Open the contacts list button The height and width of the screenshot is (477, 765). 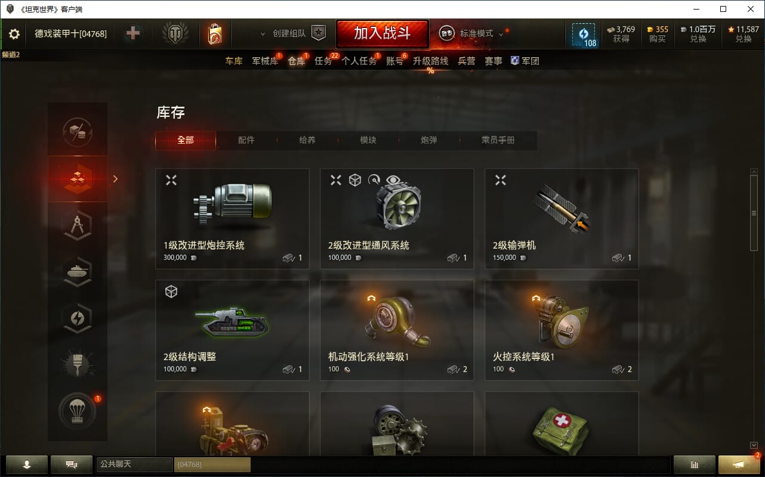click(x=27, y=464)
